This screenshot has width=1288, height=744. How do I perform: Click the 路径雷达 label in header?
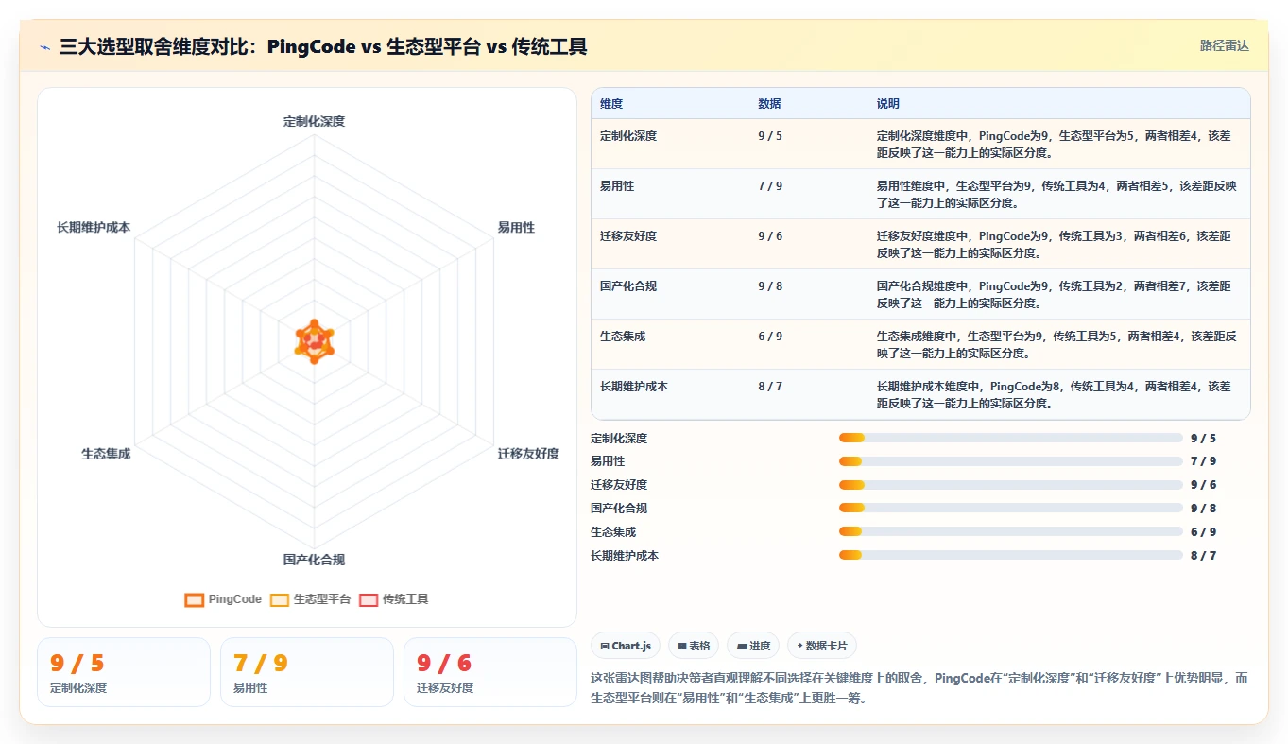1225,45
